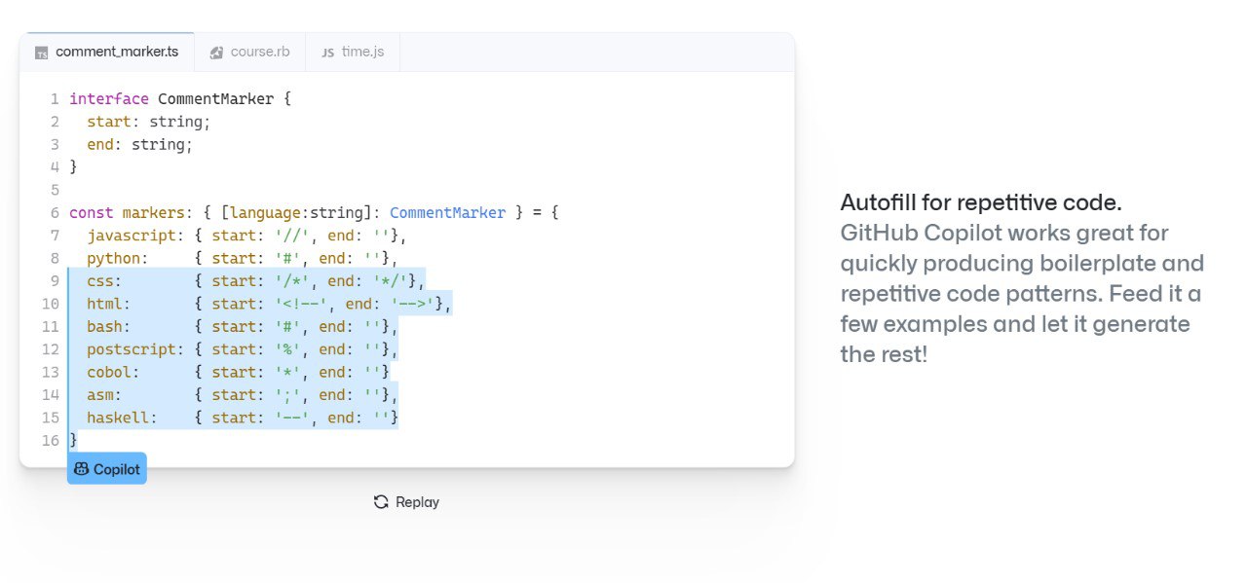Click the 'Autofill for repetitive code.' heading
The image size is (1247, 583).
click(x=981, y=202)
